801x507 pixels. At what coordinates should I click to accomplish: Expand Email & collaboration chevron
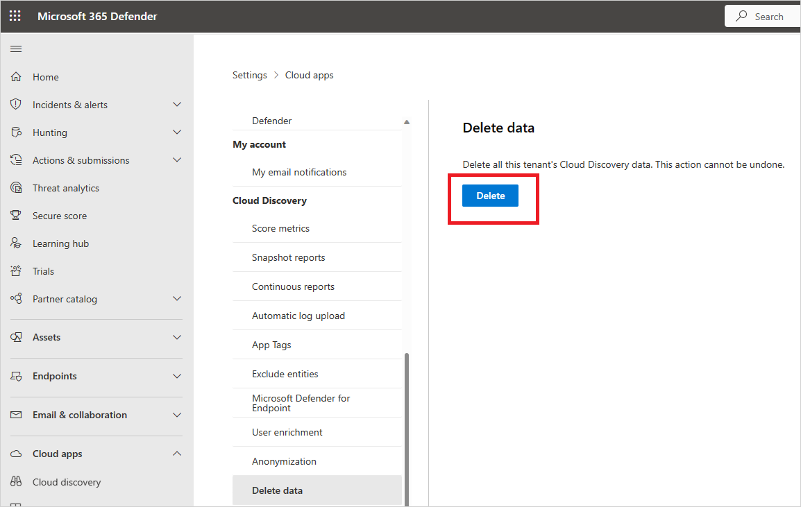(x=177, y=415)
